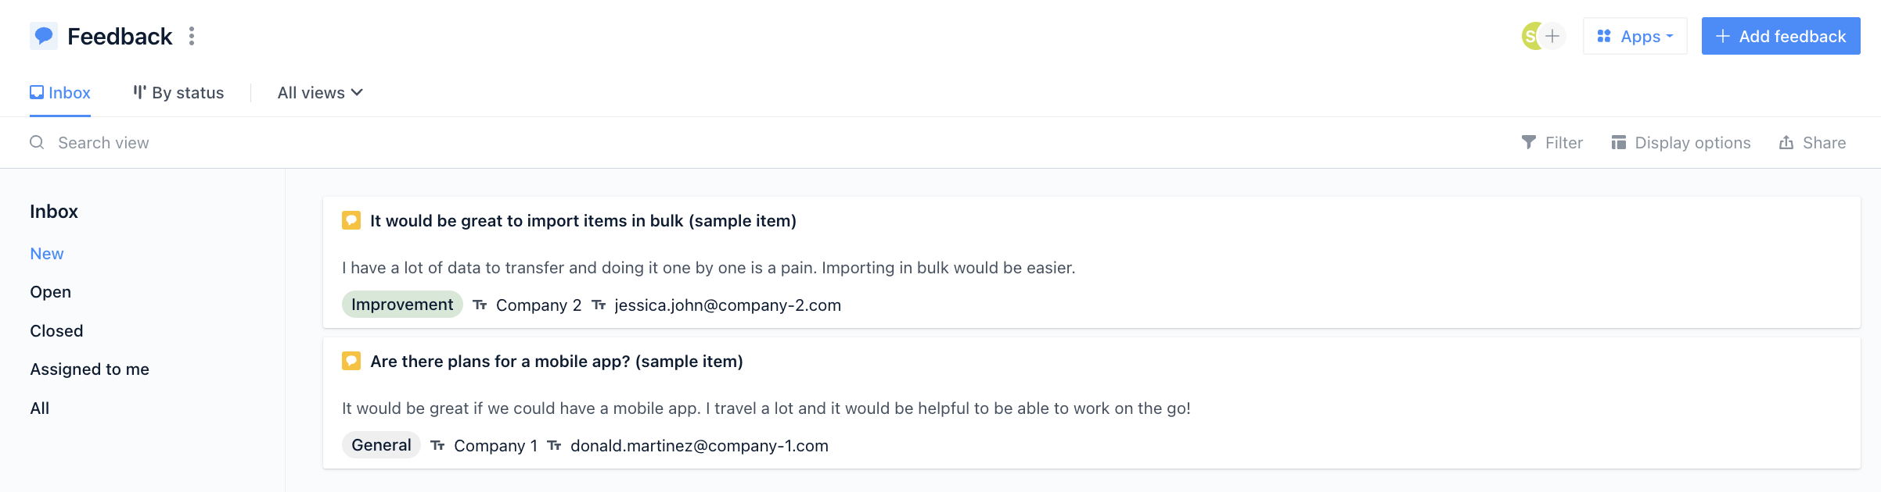Viewport: 1881px width, 492px height.
Task: Click the green Improvement tag
Action: coord(402,305)
